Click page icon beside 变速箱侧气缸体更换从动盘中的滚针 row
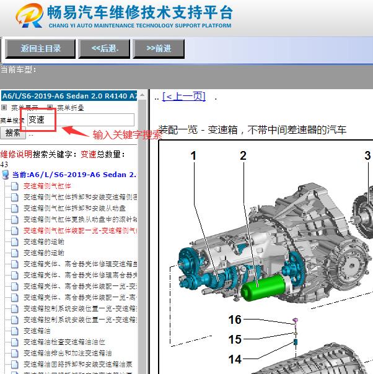373x374 pixels. tap(14, 219)
